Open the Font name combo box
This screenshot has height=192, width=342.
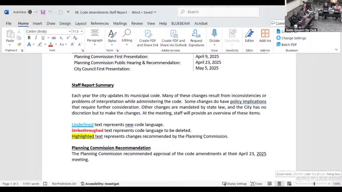[x=48, y=31]
